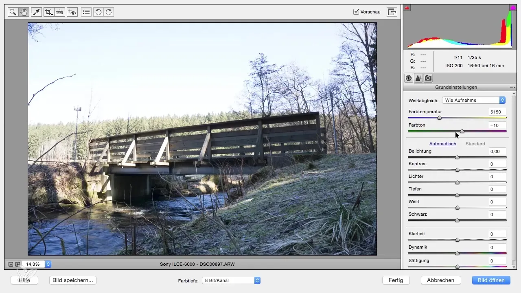Select the Straighten tool
521x293 pixels.
click(x=59, y=12)
